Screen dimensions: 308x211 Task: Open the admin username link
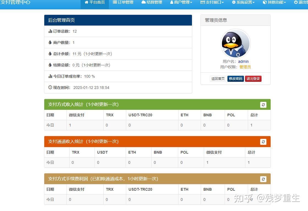(243, 61)
